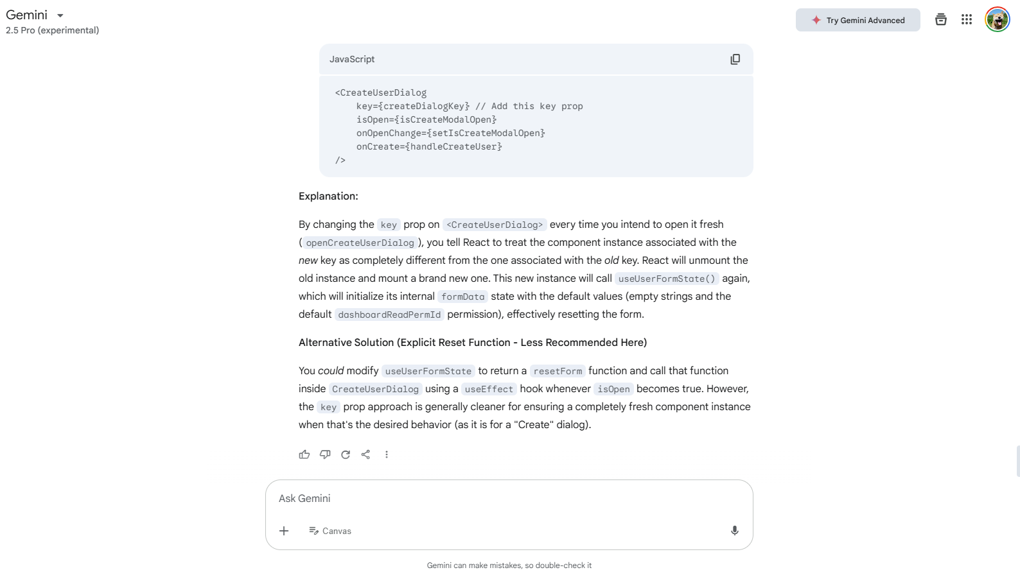Open the Gems manager icon
The height and width of the screenshot is (570, 1020).
pyautogui.click(x=941, y=20)
